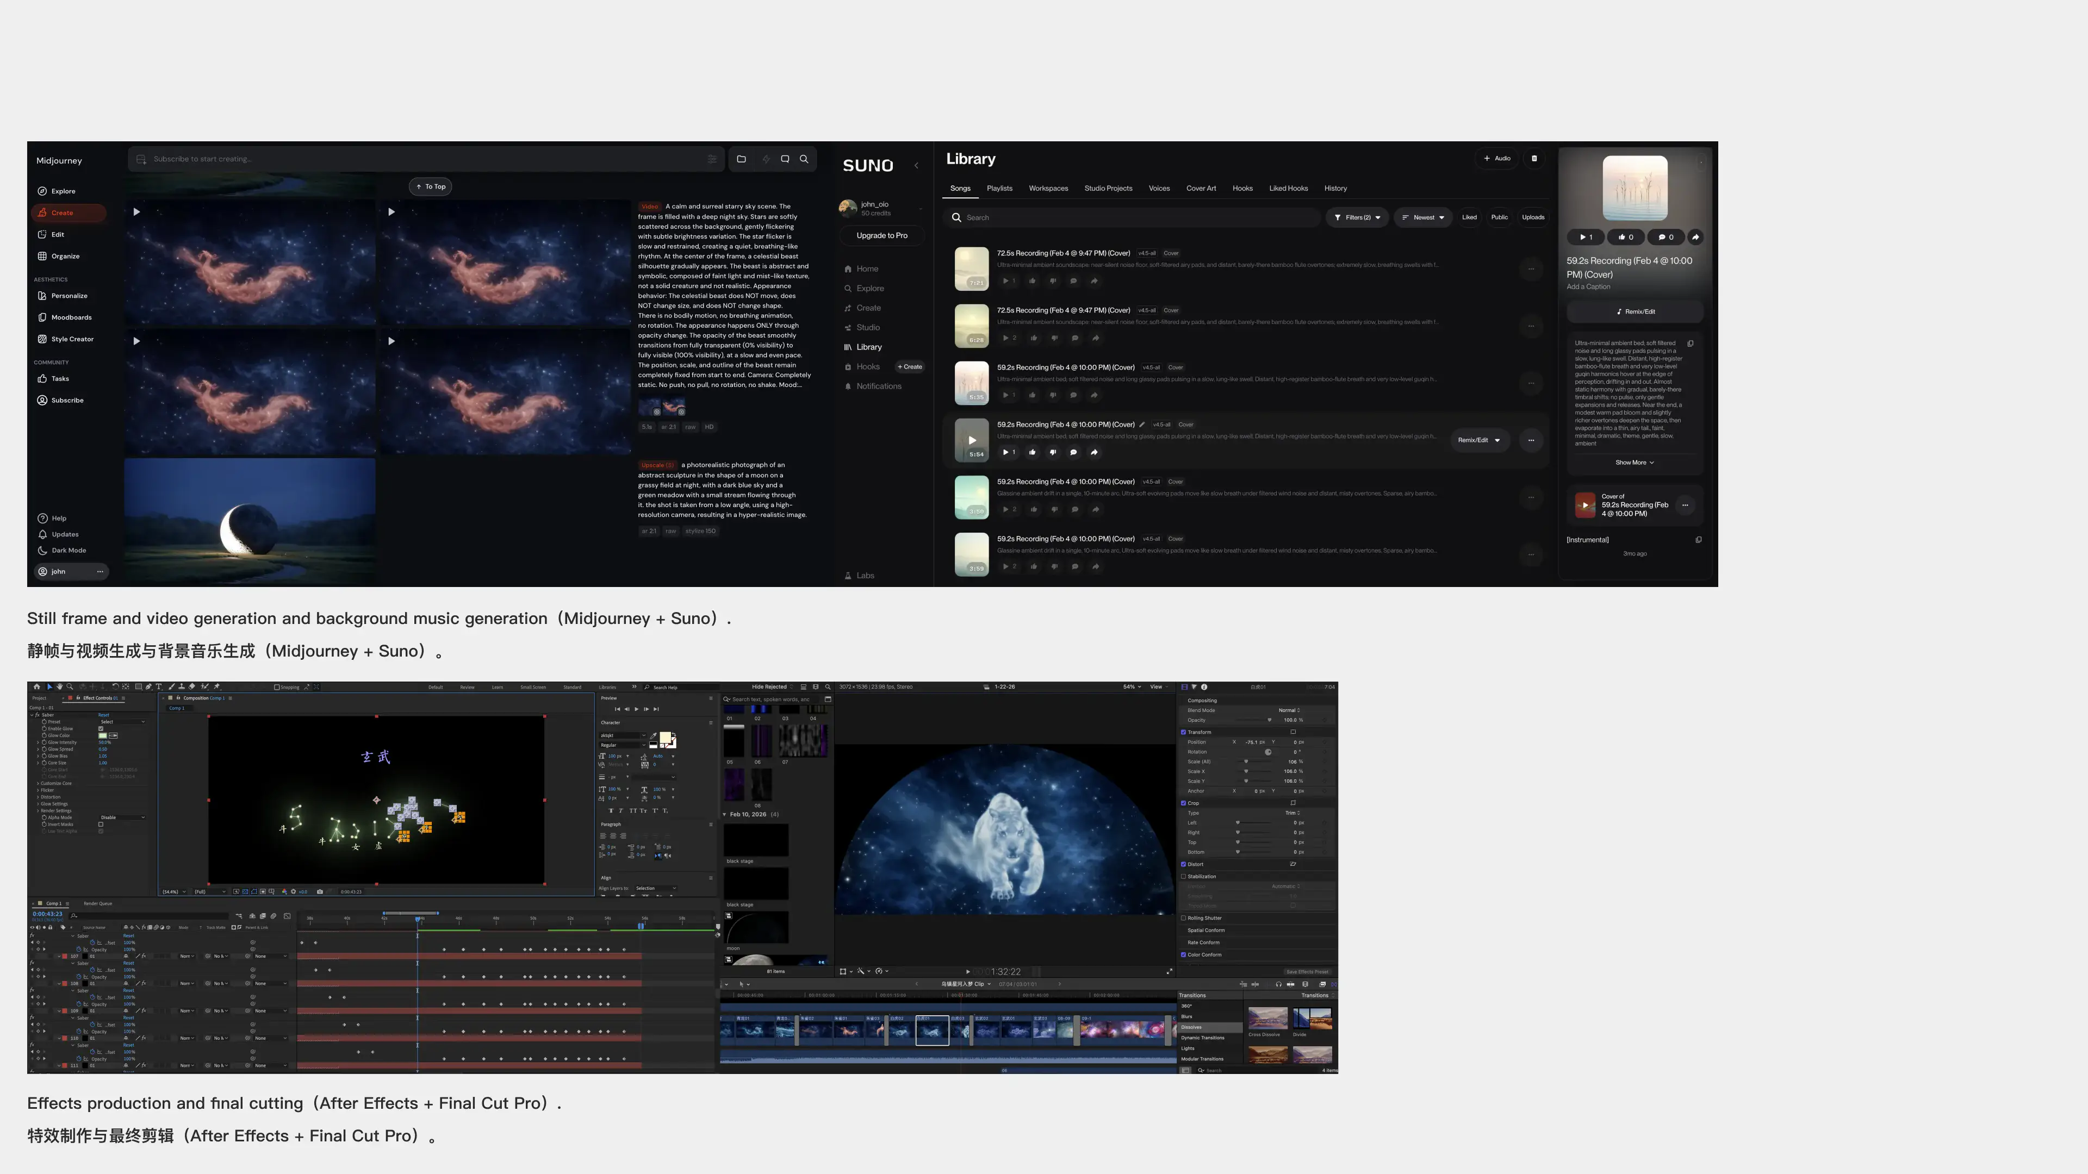Viewport: 2088px width, 1174px height.
Task: Switch to the Render Queue tab
Action: click(98, 903)
